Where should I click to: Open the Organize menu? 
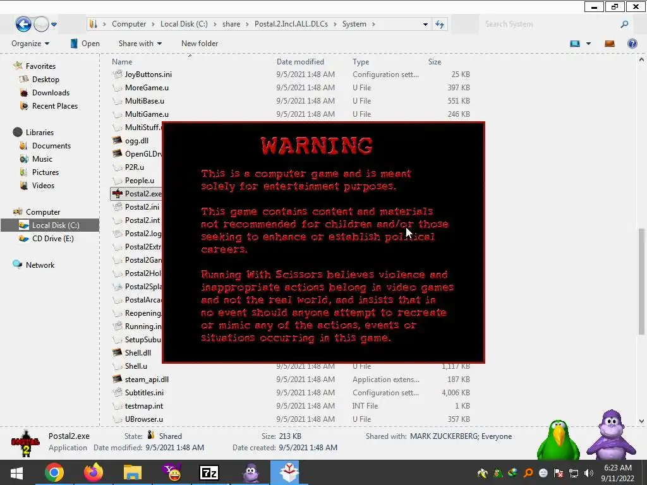coord(30,44)
